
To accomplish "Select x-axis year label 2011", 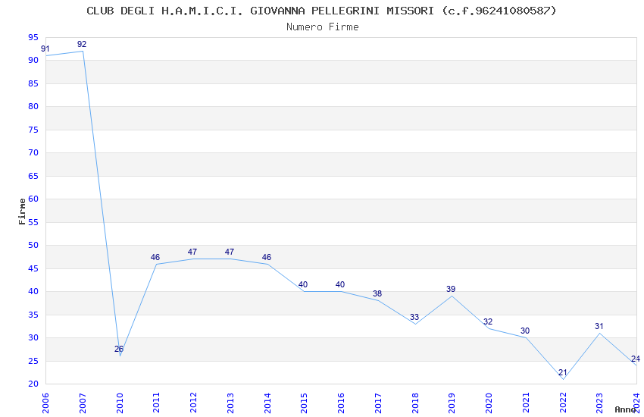I will pos(157,403).
